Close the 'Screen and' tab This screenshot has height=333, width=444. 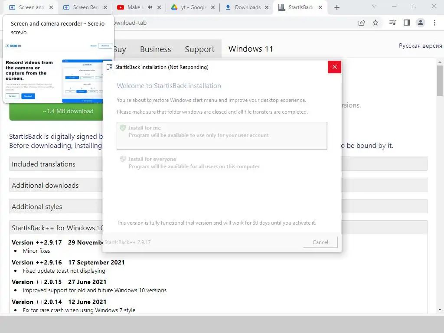(51, 7)
